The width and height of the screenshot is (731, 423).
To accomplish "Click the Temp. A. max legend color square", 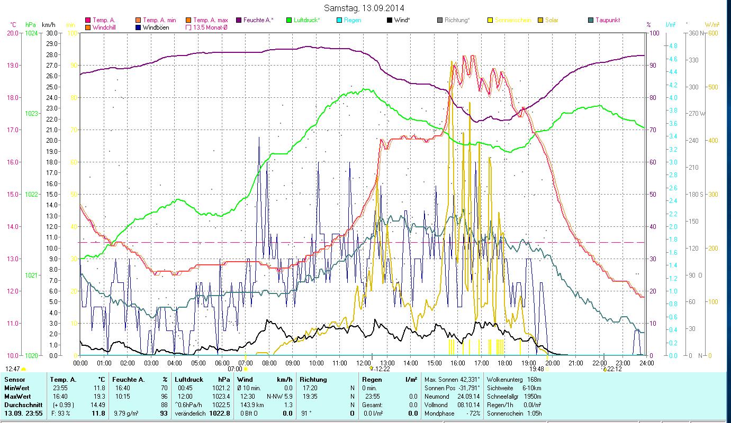I will (188, 20).
